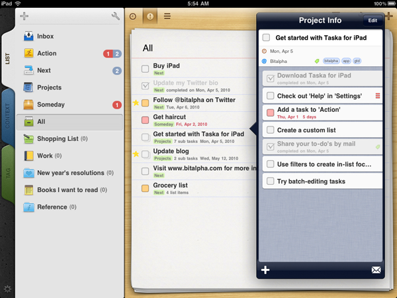
Task: Open the Someday box icon
Action: tap(28, 105)
